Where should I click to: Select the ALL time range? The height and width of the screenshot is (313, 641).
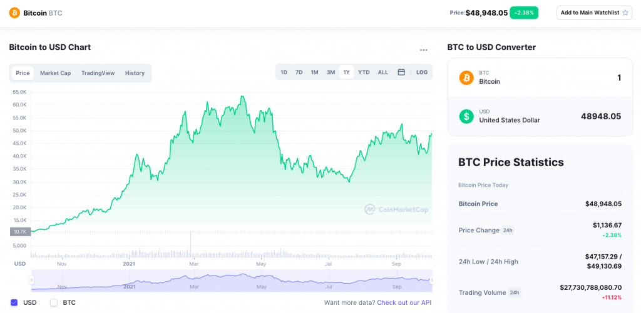click(x=383, y=72)
